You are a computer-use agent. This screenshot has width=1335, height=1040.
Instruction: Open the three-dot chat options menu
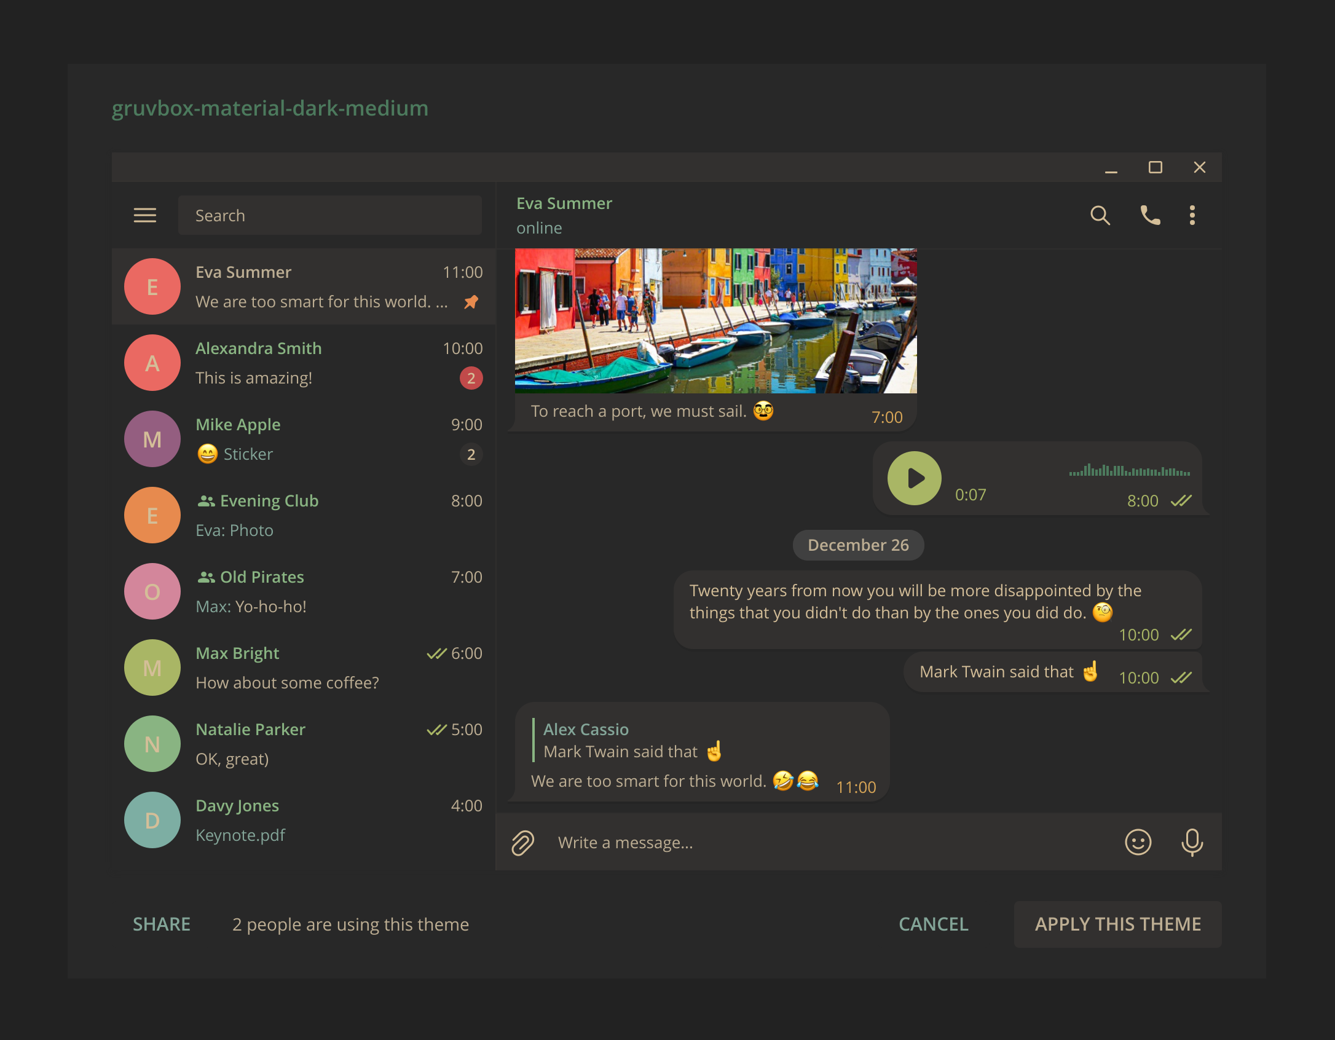click(1192, 215)
